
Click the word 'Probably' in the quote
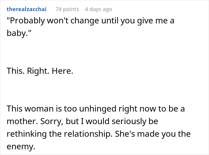point(25,21)
